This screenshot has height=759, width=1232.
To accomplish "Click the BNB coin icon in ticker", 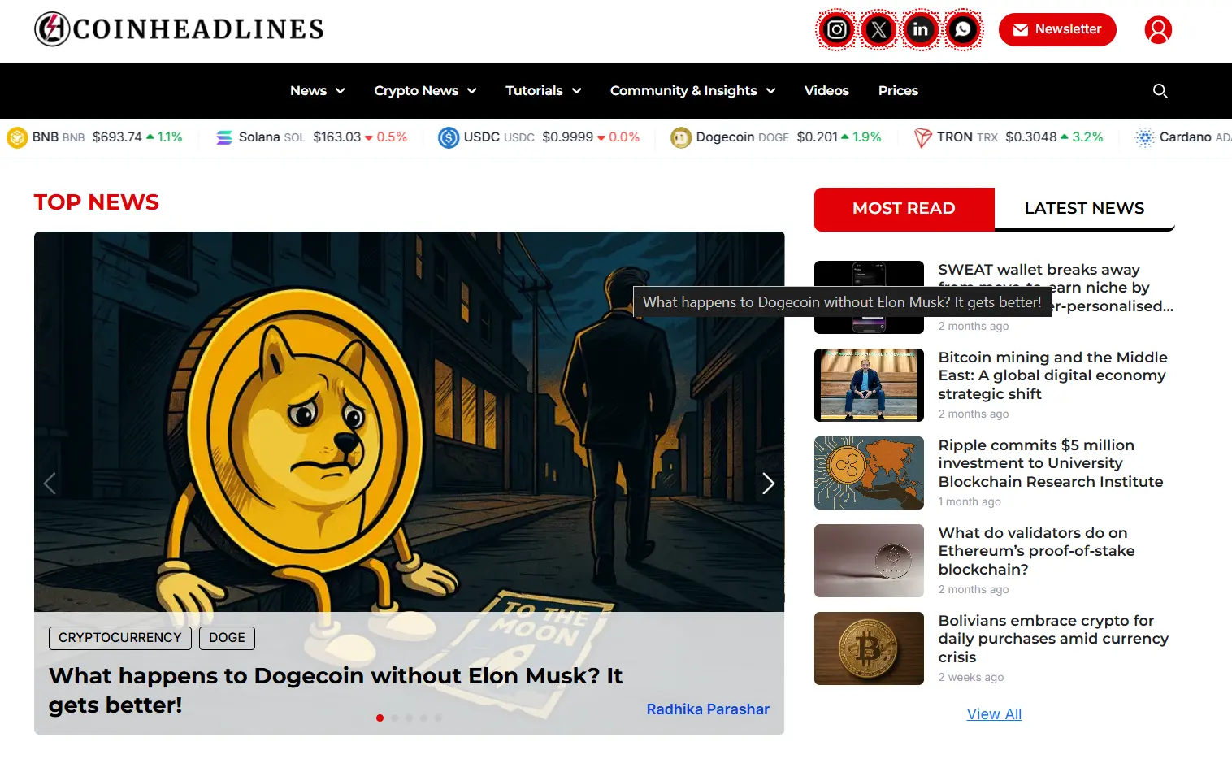I will [x=17, y=137].
